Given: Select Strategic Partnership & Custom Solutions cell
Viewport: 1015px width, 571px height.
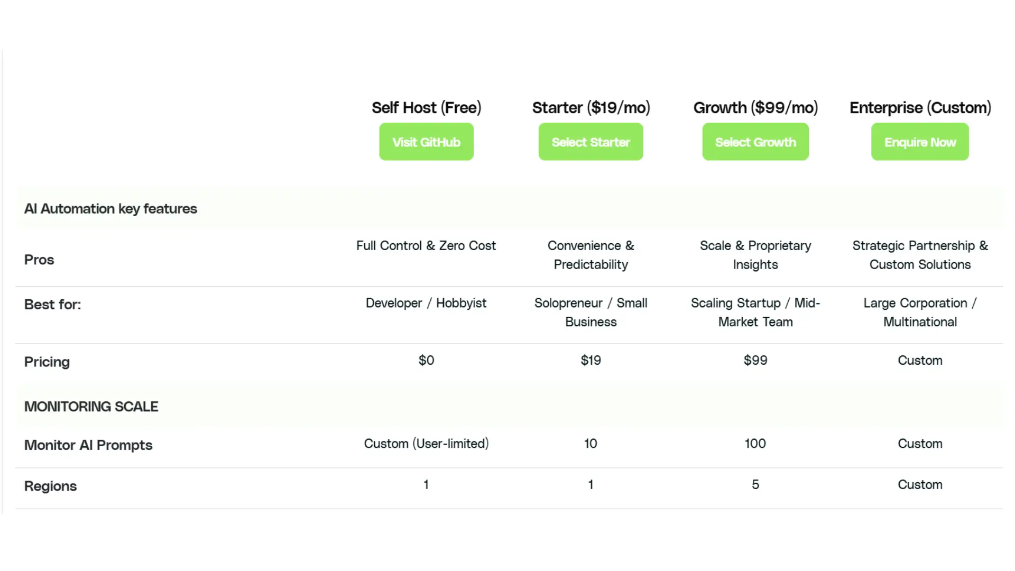Looking at the screenshot, I should tap(920, 255).
